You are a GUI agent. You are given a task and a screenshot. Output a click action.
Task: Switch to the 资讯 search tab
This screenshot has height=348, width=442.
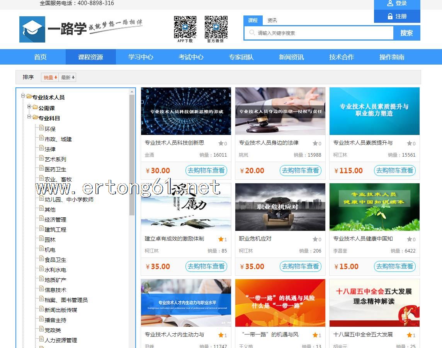pos(272,20)
